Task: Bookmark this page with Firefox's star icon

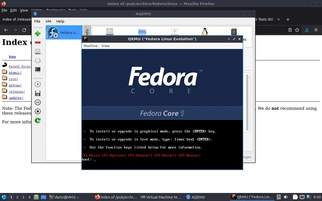Action: coord(297,30)
